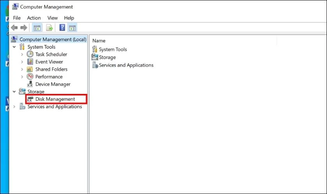Toggle the Show/Hide Action Pane icon
The width and height of the screenshot is (327, 194).
coord(72,28)
